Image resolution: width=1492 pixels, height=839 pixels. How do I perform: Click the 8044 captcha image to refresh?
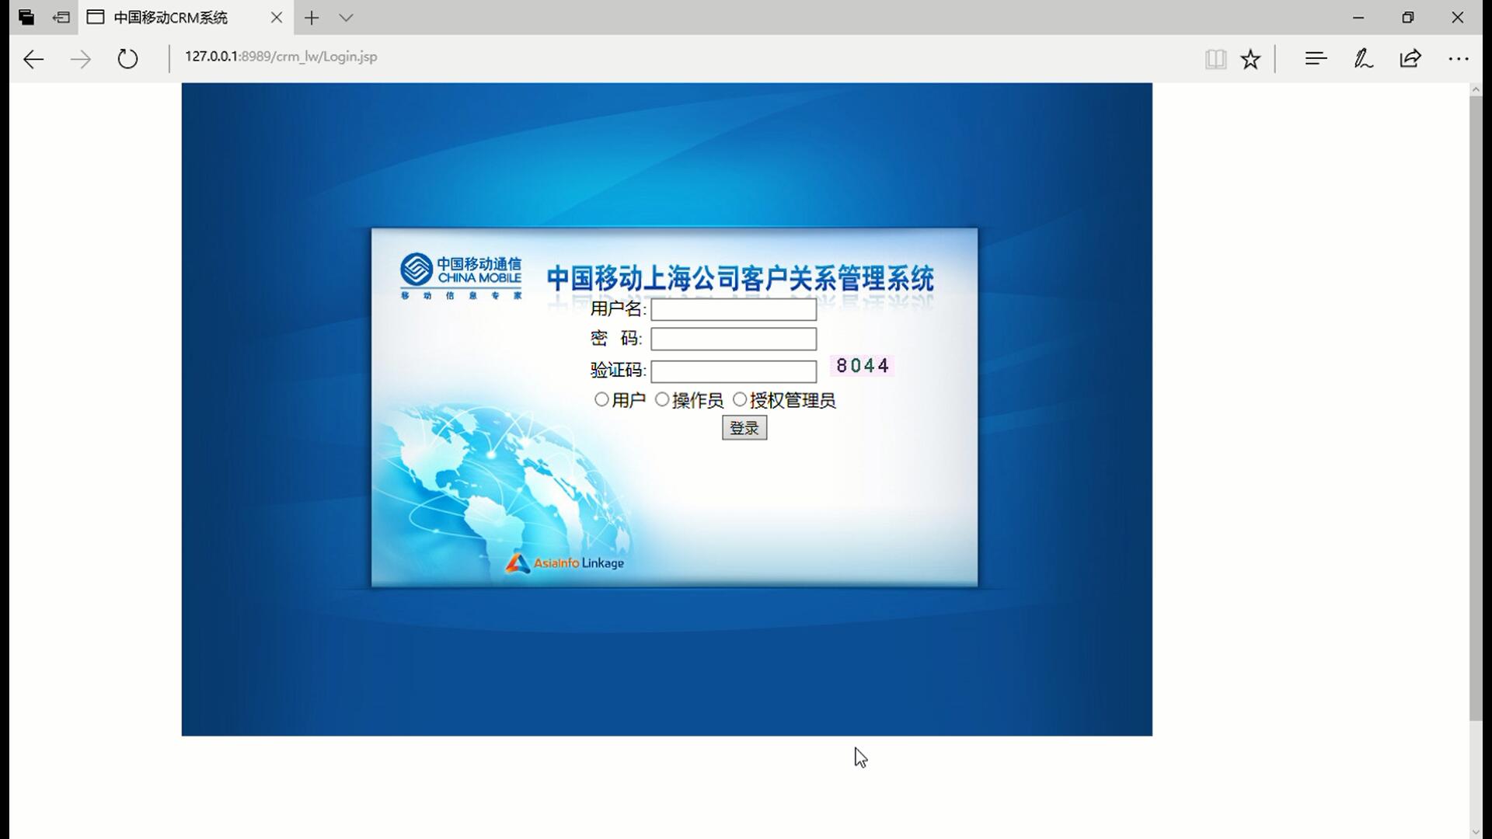[x=862, y=365]
